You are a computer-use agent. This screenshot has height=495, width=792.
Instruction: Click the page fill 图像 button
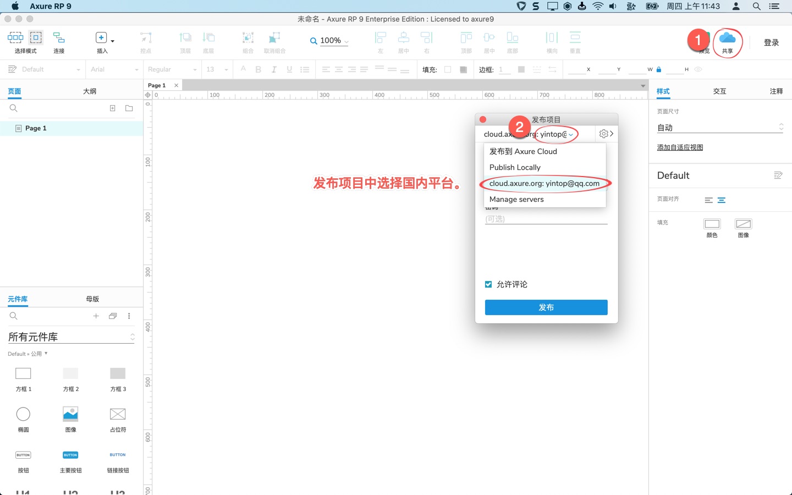coord(744,224)
